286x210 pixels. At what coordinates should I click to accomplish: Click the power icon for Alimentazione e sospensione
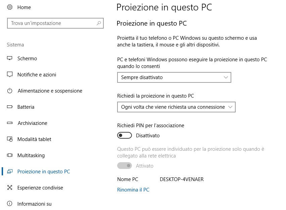click(x=10, y=91)
